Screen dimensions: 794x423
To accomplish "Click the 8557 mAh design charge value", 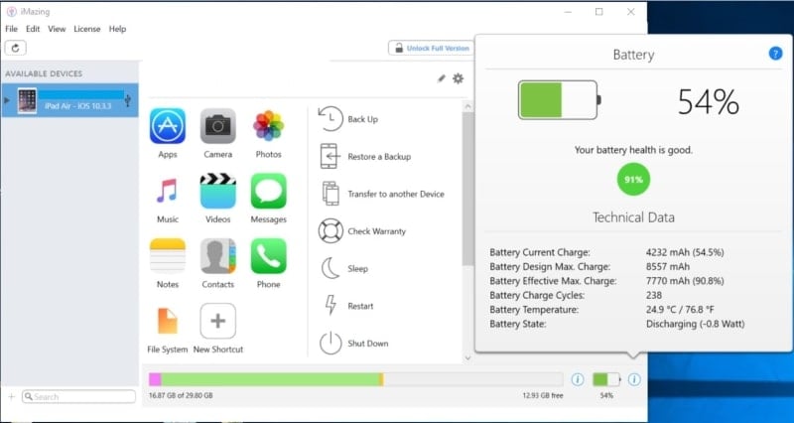I will pos(668,266).
